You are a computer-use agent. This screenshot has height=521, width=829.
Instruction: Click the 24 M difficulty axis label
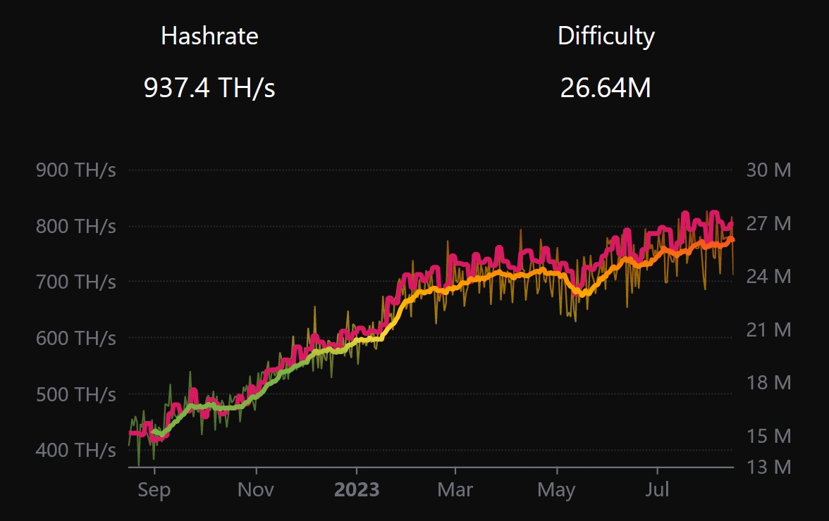[x=768, y=276]
